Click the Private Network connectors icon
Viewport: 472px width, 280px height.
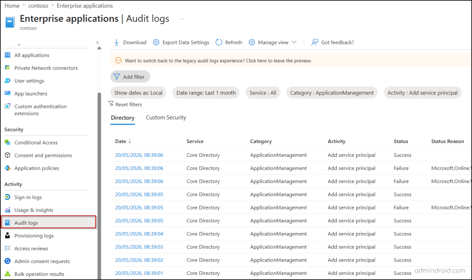7,68
